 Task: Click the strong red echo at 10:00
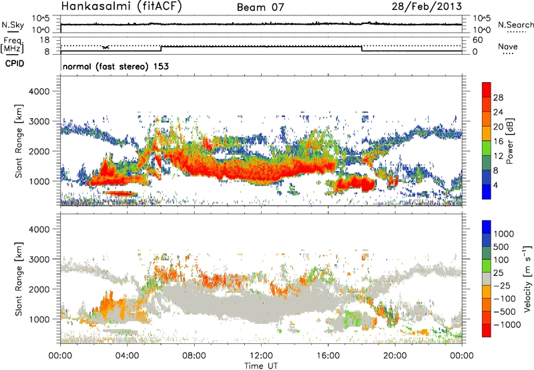pyautogui.click(x=228, y=170)
